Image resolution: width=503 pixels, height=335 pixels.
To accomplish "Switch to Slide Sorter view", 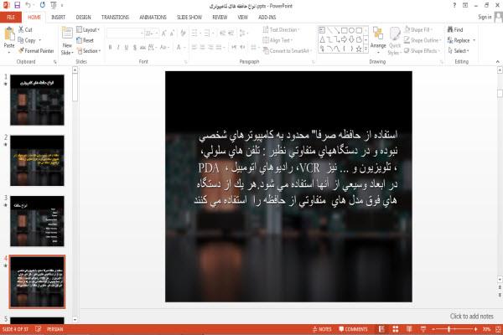I will coord(396,329).
